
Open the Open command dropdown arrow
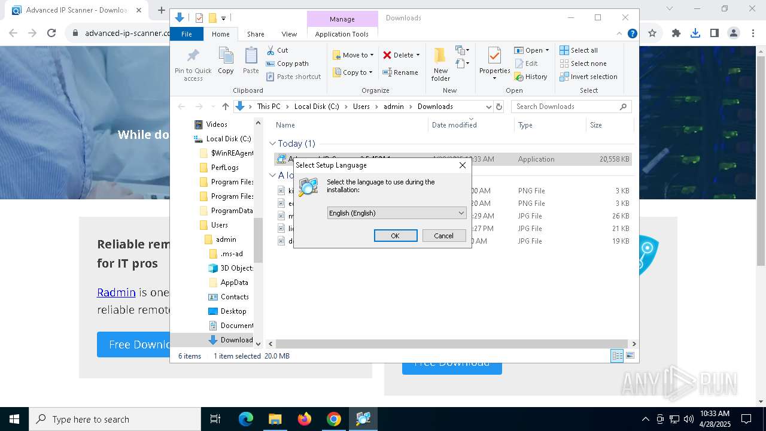[547, 50]
